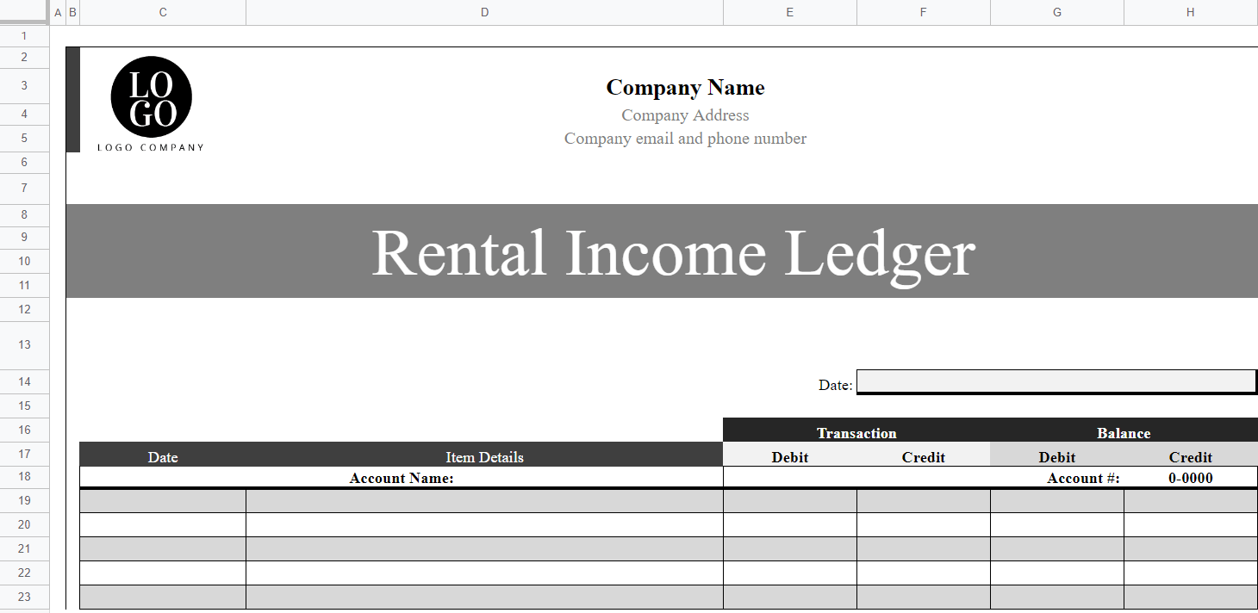1258x613 pixels.
Task: Select row 1 header
Action: (24, 36)
